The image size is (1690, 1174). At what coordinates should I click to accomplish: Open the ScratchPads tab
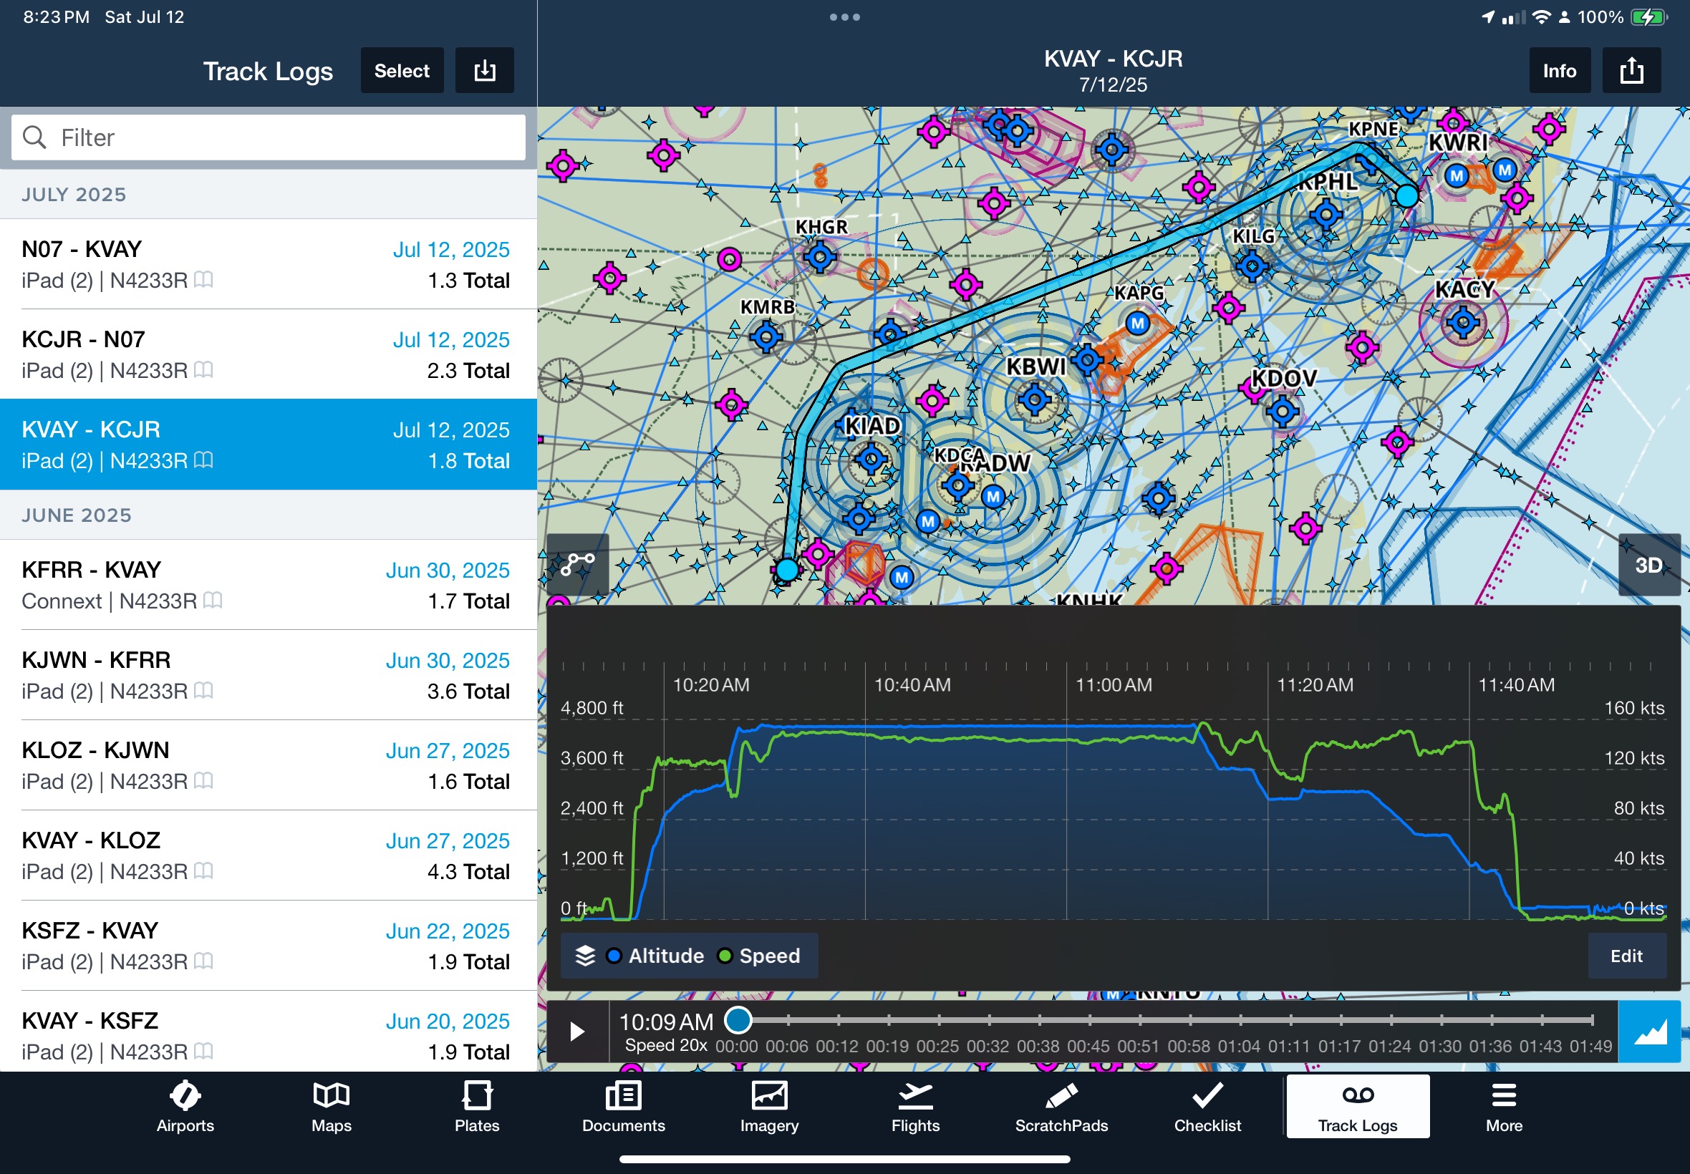1061,1107
